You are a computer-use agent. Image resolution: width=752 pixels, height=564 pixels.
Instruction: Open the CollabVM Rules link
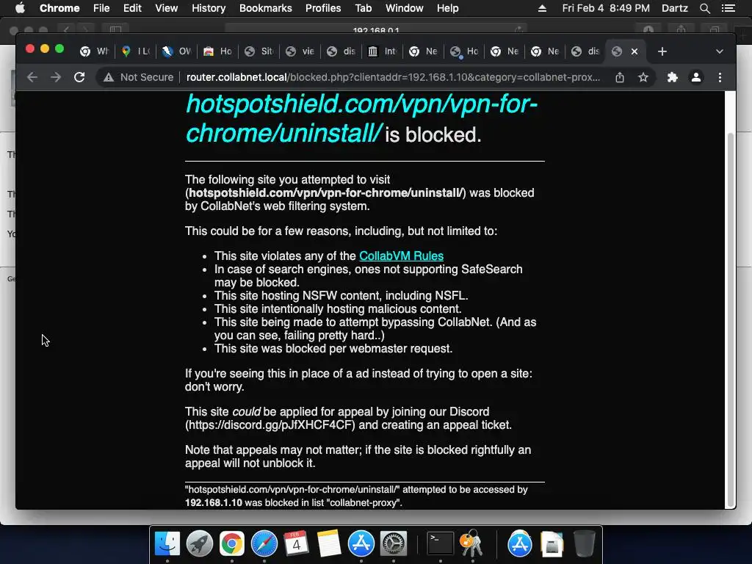pyautogui.click(x=401, y=256)
